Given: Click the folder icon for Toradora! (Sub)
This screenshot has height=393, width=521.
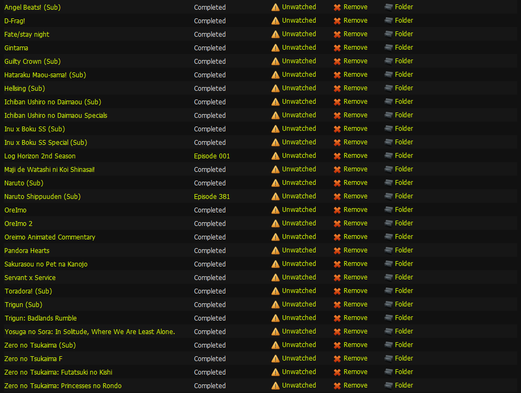Looking at the screenshot, I should click(389, 291).
